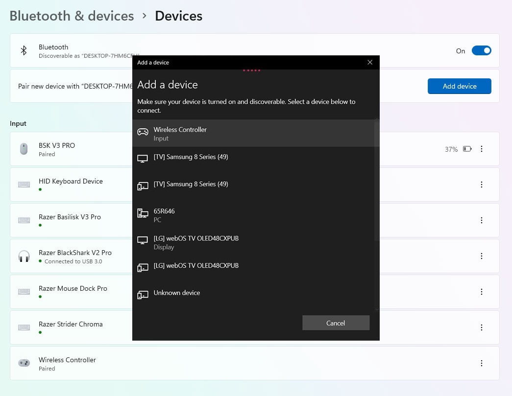512x396 pixels.
Task: Click the Bluetooth symbol icon
Action: coord(24,51)
